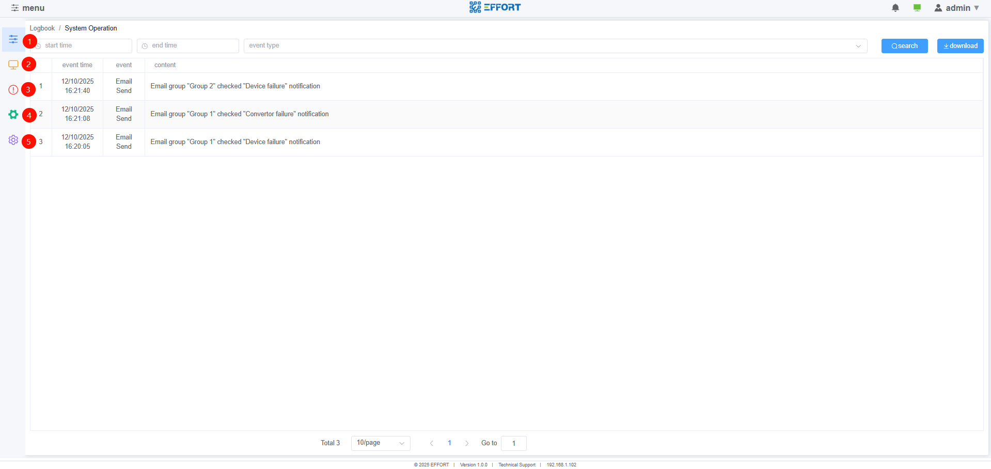The width and height of the screenshot is (991, 469).
Task: Go to next page with the right arrow
Action: pos(467,443)
